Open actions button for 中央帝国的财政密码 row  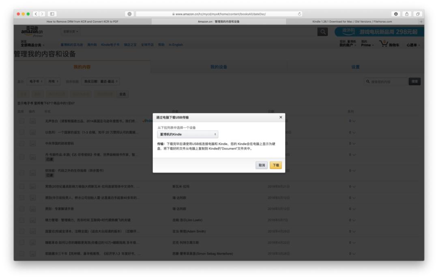(x=33, y=143)
